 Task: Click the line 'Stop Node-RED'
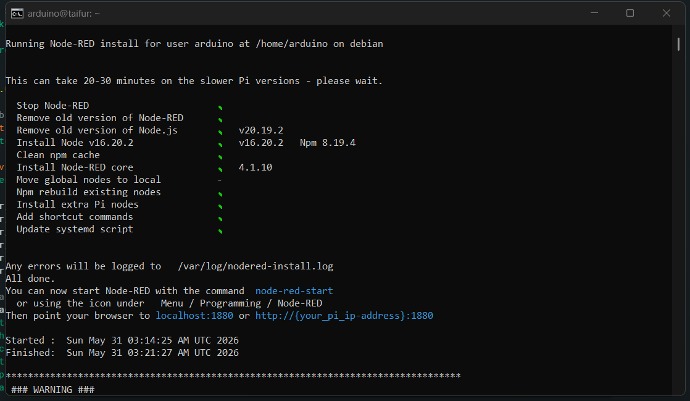click(x=53, y=106)
